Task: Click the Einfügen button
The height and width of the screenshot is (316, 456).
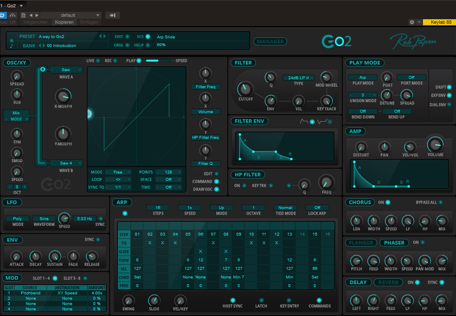Action: coord(89,22)
